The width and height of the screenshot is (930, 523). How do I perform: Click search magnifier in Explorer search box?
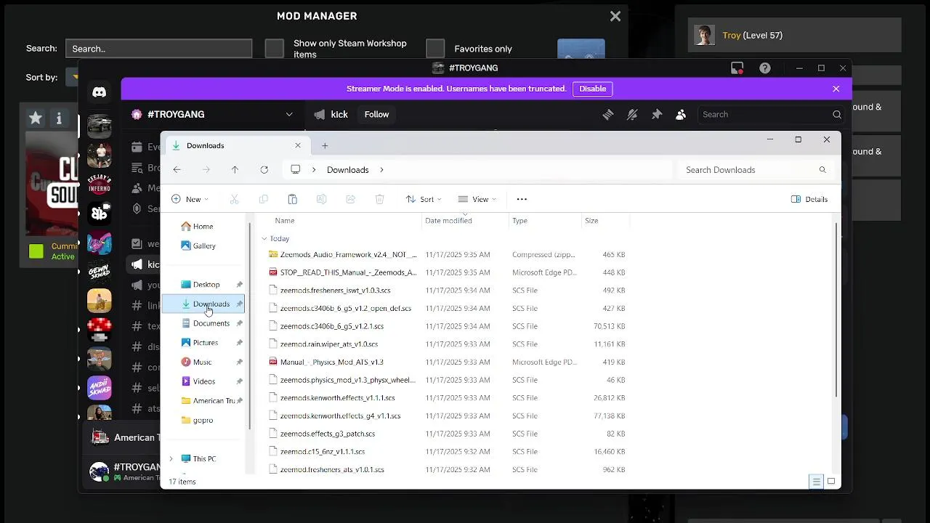[x=822, y=170]
